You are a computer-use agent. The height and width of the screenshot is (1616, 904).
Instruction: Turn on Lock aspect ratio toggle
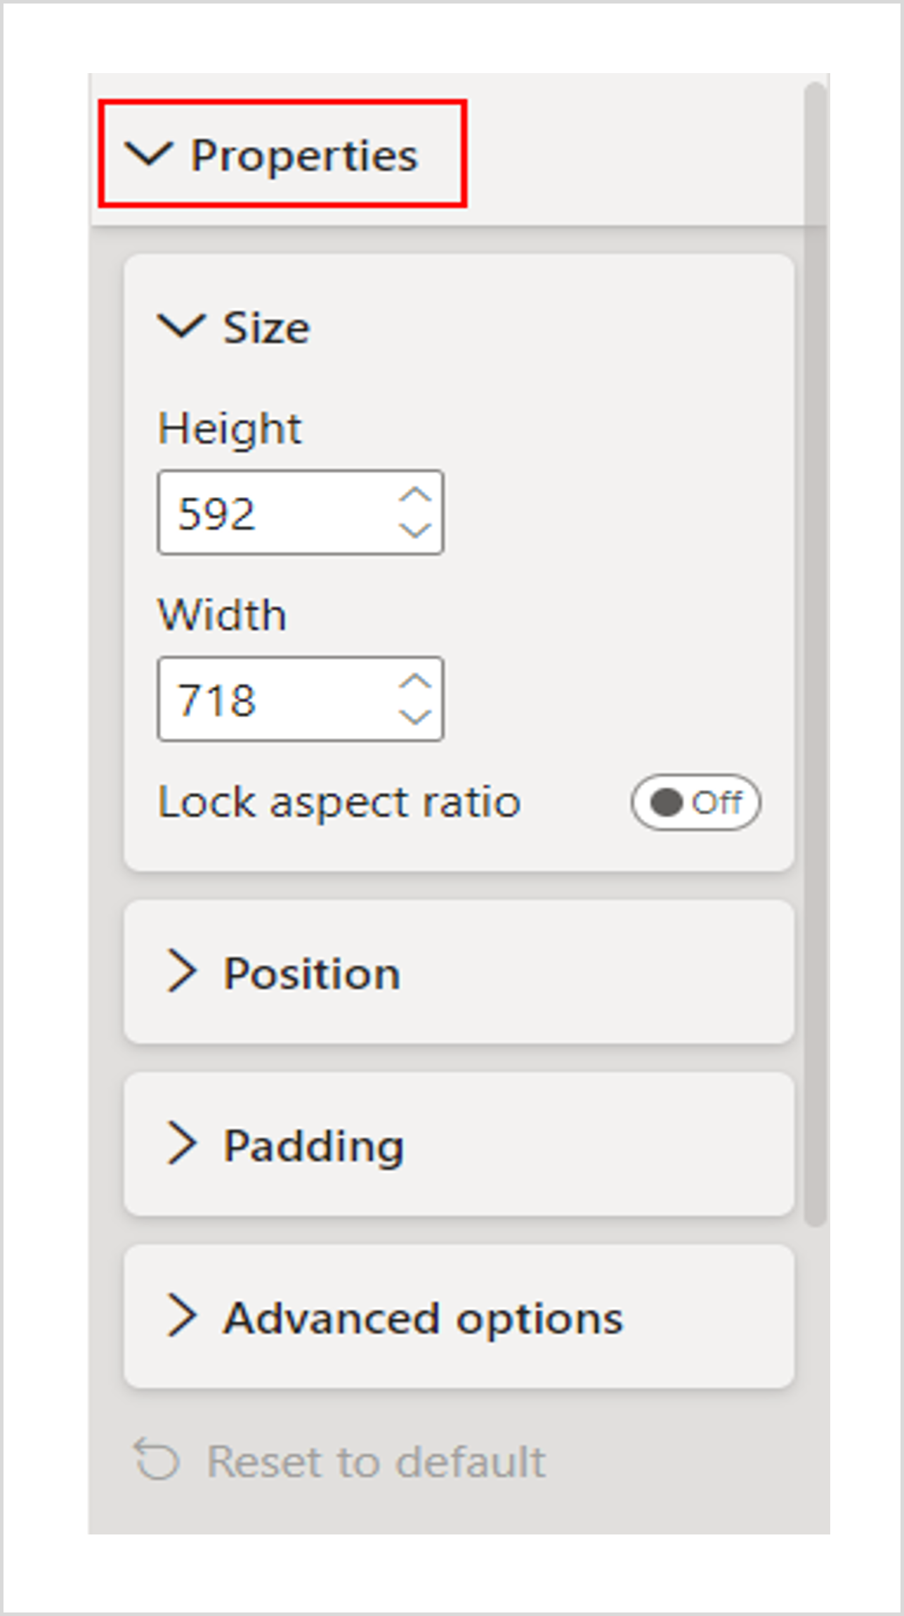click(695, 803)
